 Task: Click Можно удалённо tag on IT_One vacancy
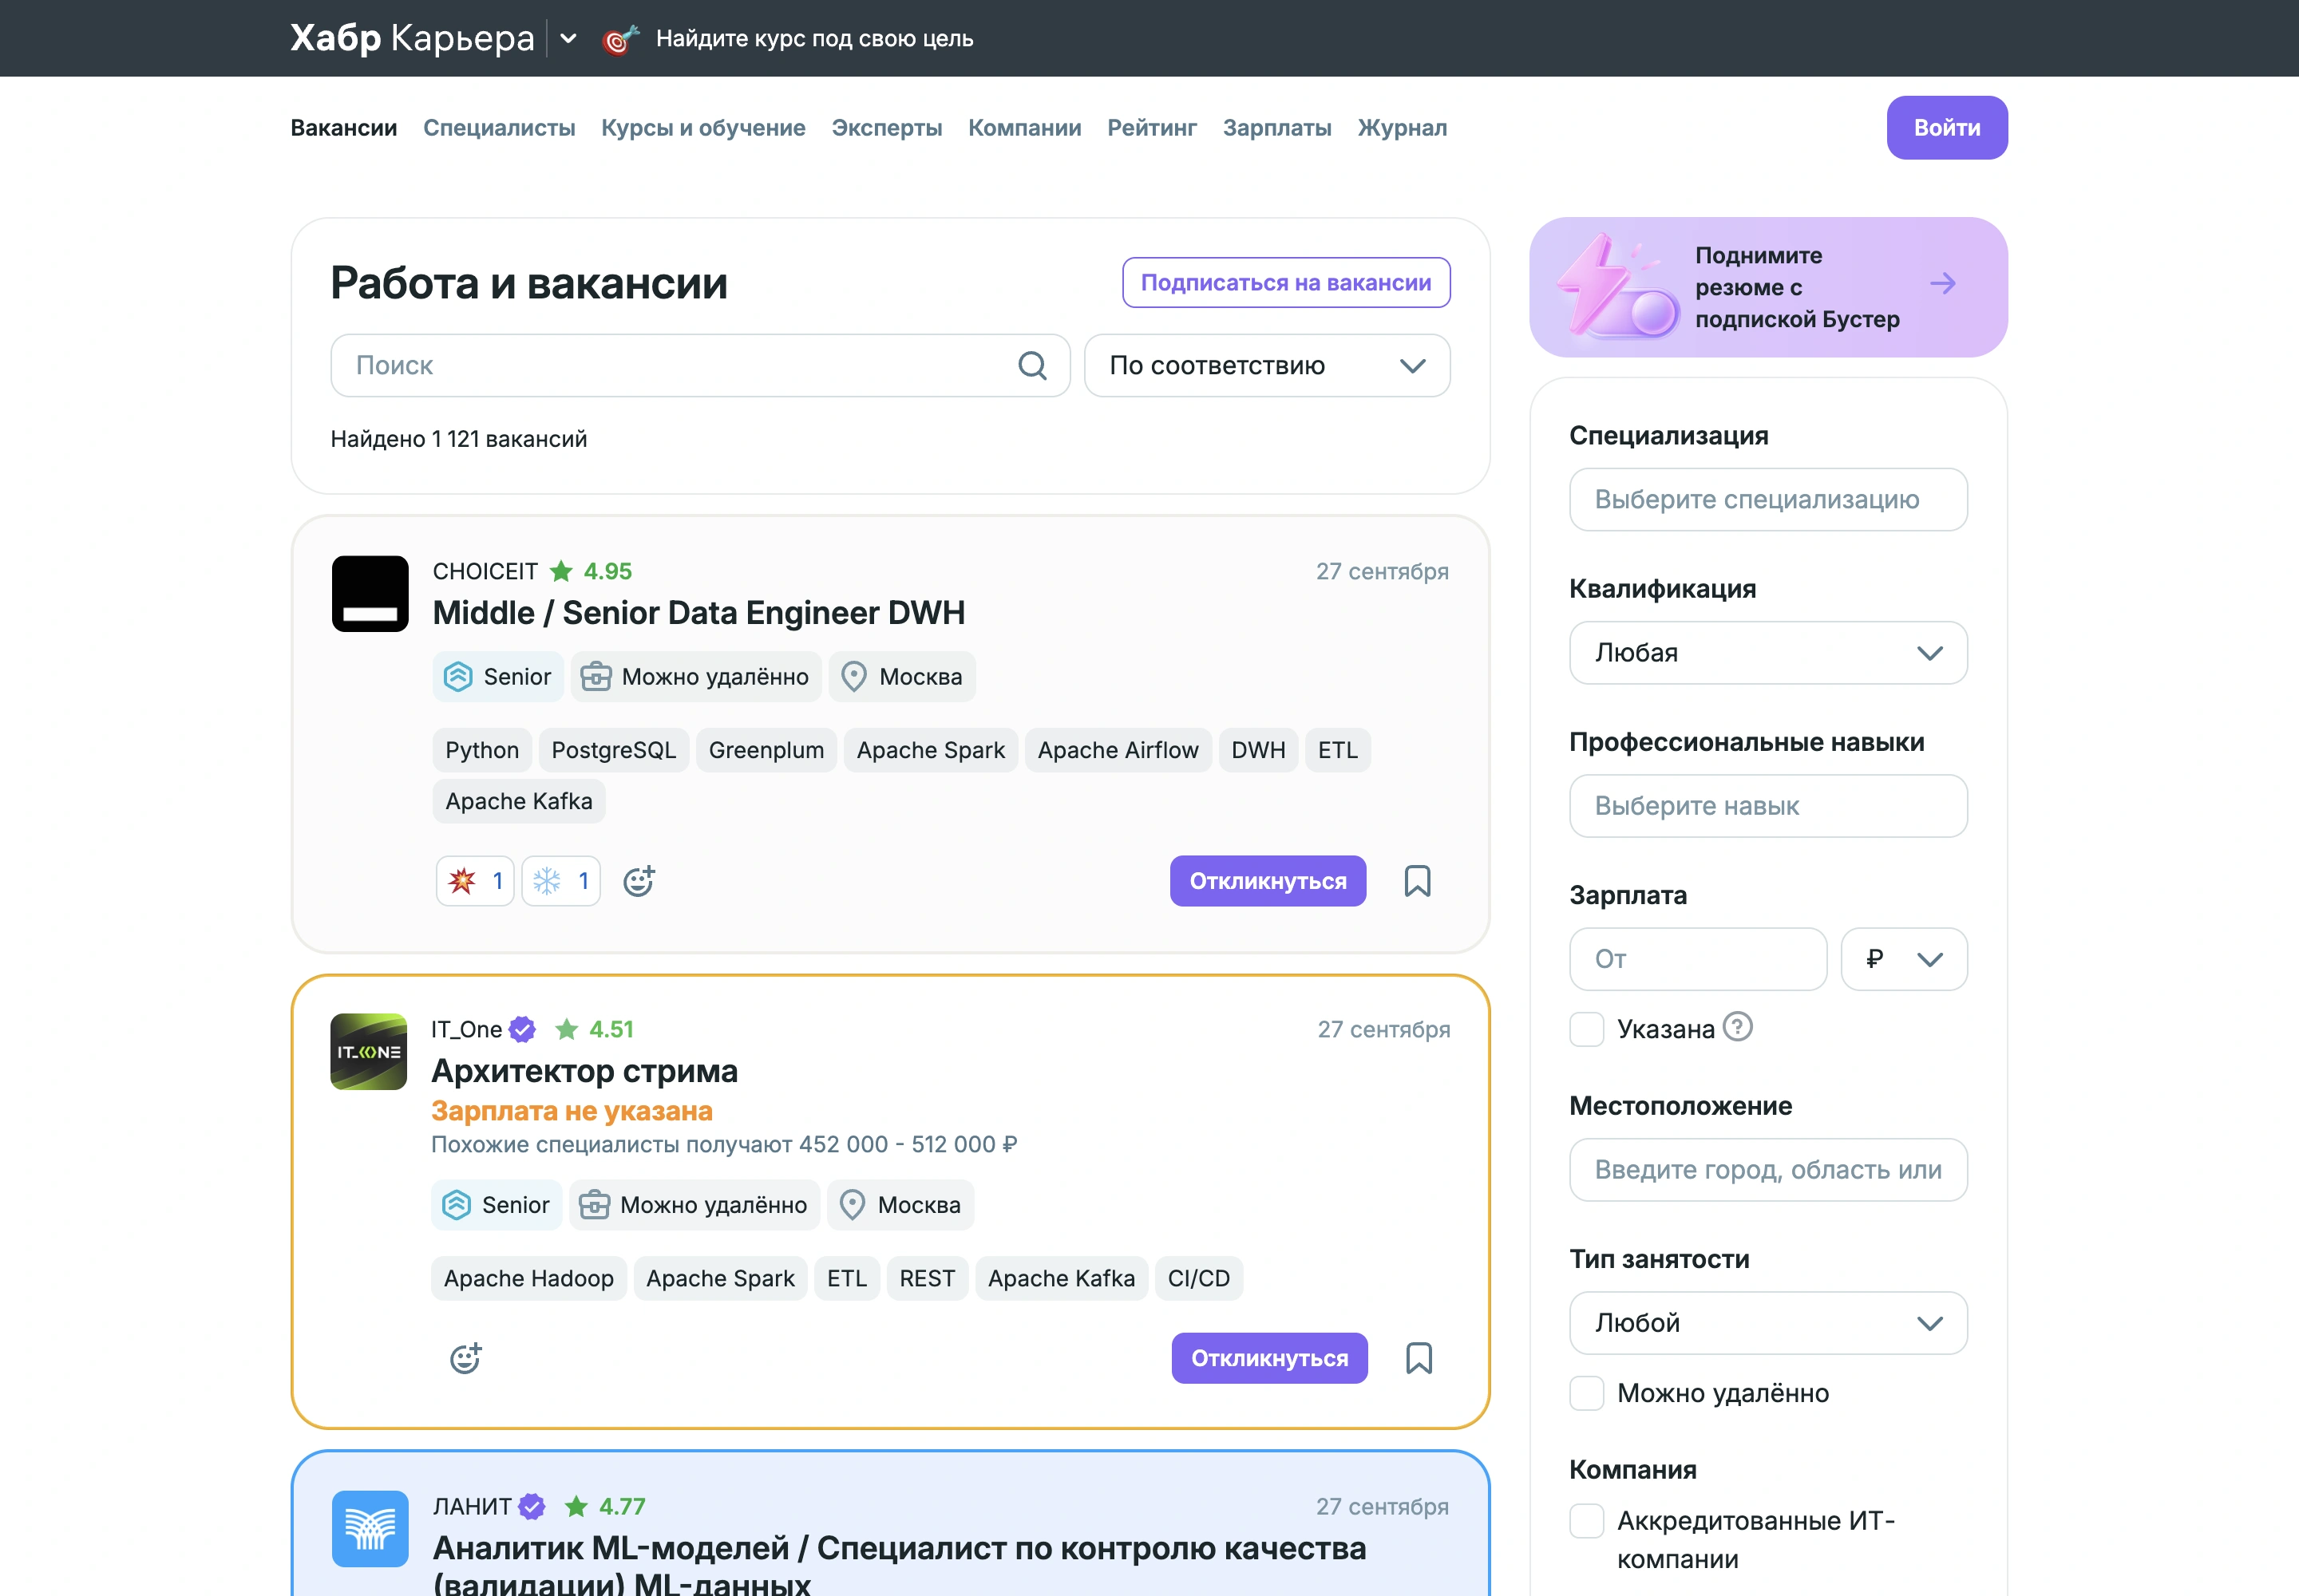click(695, 1205)
